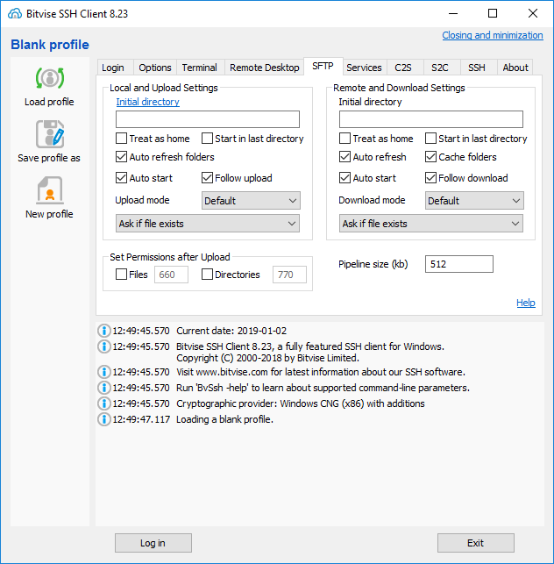
Task: Open download Ask if file exists dropdown
Action: 431,224
